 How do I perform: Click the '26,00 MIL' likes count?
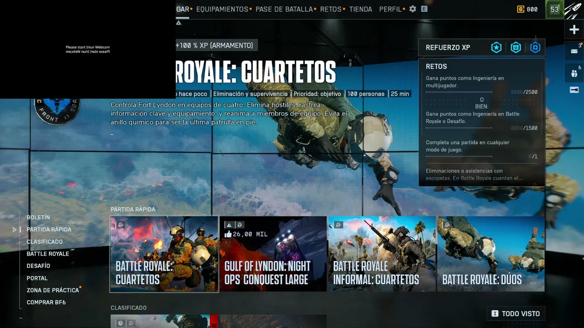pyautogui.click(x=250, y=234)
